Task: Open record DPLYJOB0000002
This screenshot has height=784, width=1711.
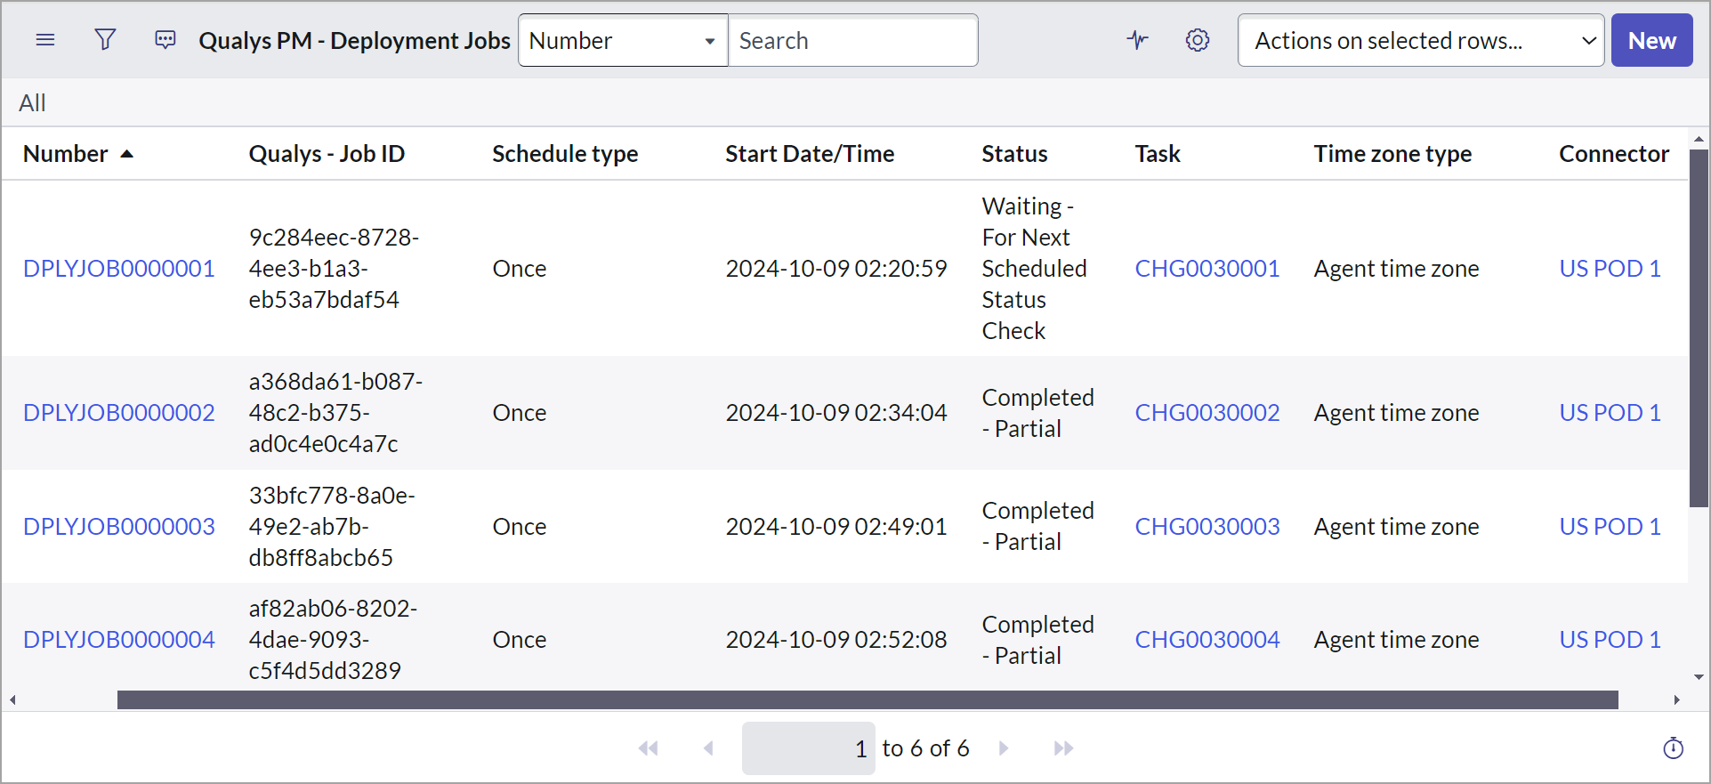Action: click(119, 413)
